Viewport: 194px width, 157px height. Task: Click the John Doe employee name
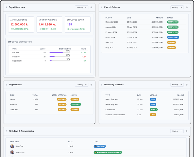20,146
